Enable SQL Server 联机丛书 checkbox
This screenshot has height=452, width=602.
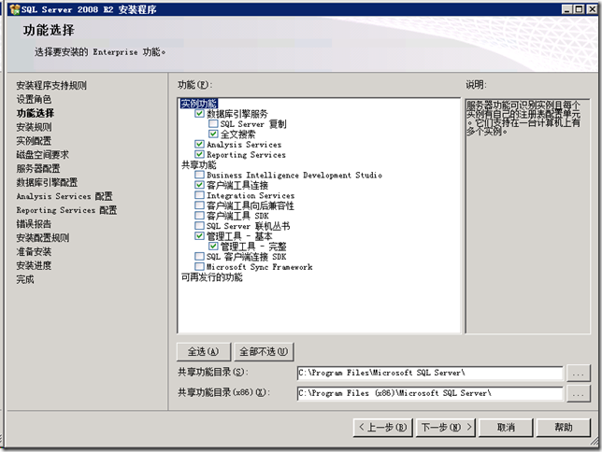coord(199,226)
